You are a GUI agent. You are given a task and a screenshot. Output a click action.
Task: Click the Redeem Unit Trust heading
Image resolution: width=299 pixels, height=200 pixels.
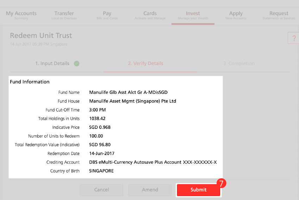41,36
